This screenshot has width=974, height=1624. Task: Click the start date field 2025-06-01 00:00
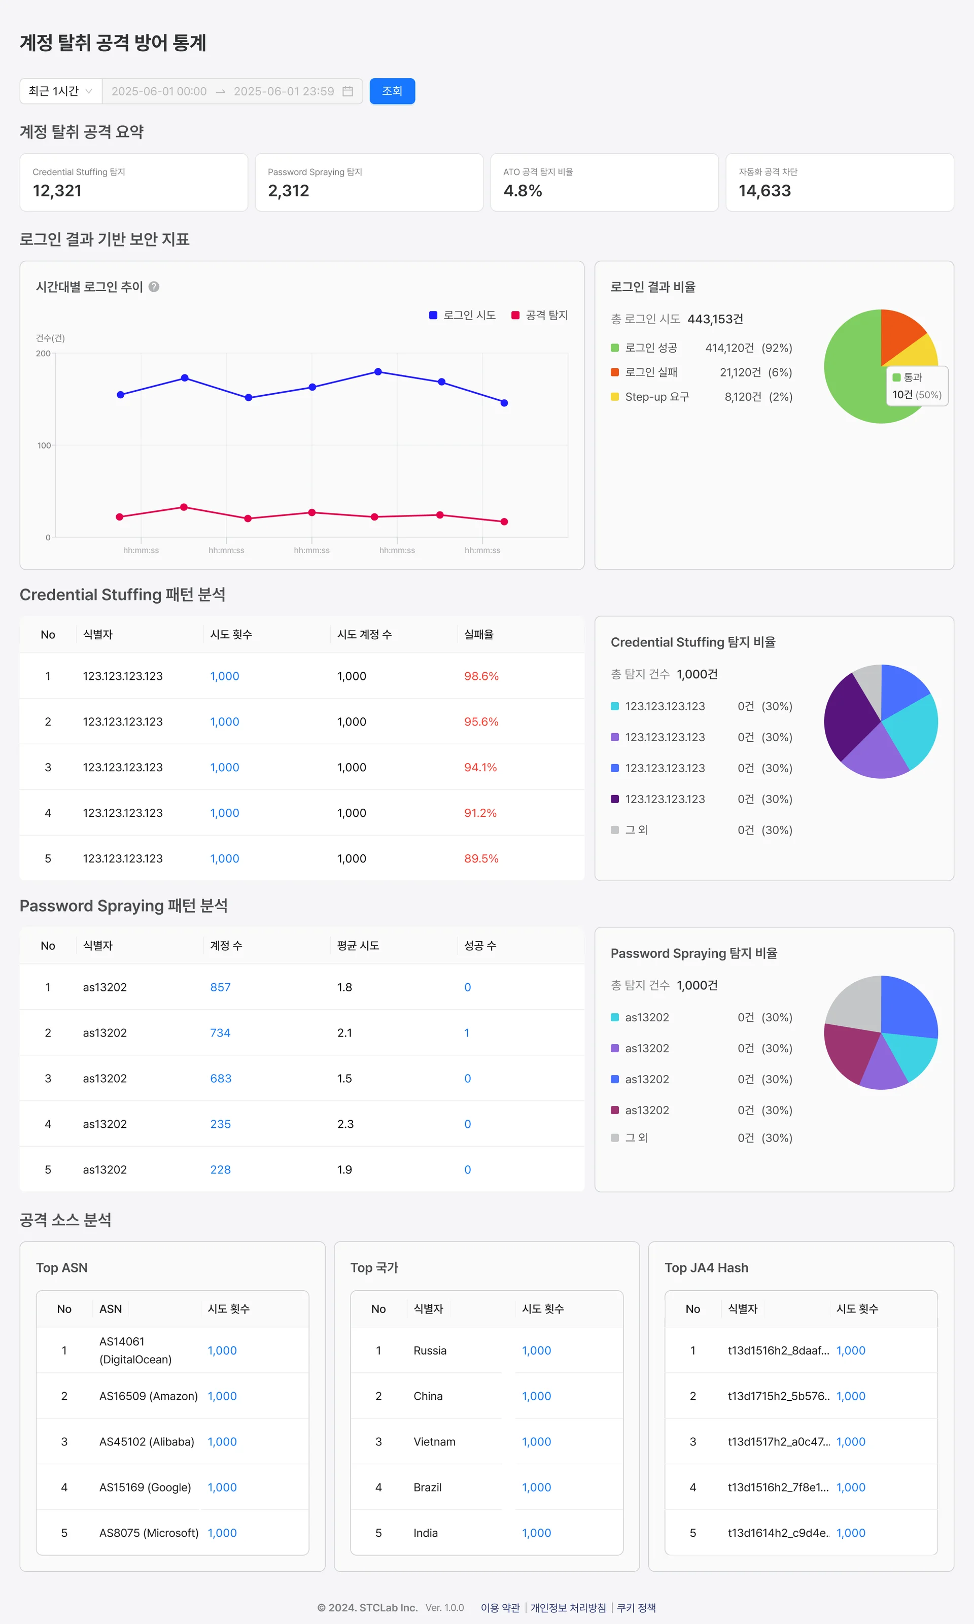pyautogui.click(x=159, y=91)
